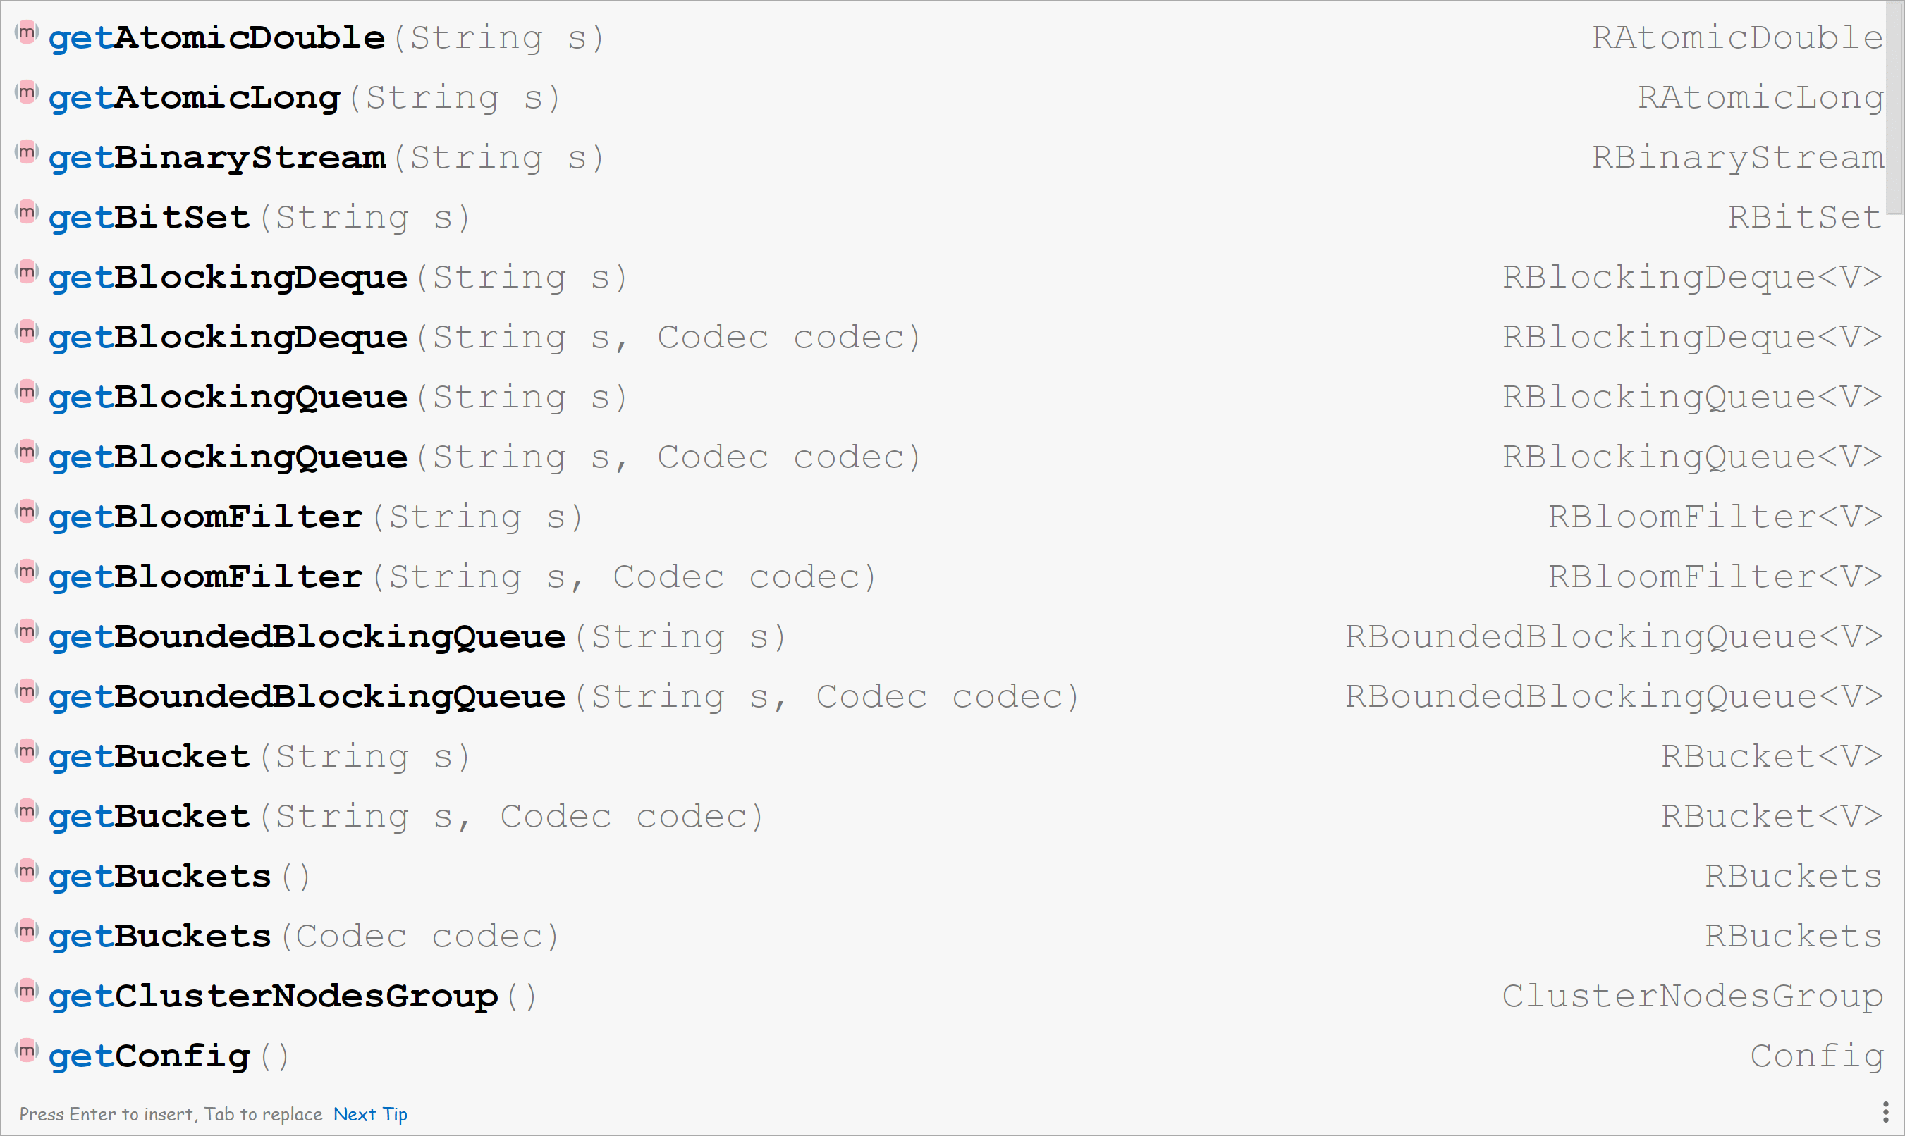Click the method icon next to getBitSet
This screenshot has height=1136, width=1905.
coord(27,212)
